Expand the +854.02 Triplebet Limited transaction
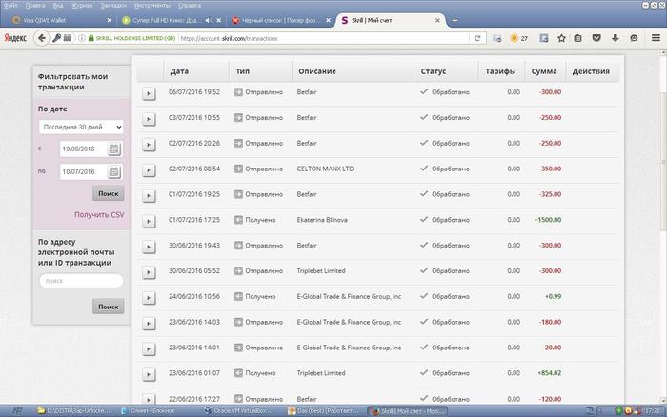Viewport: 667px width, 417px height. (x=149, y=374)
